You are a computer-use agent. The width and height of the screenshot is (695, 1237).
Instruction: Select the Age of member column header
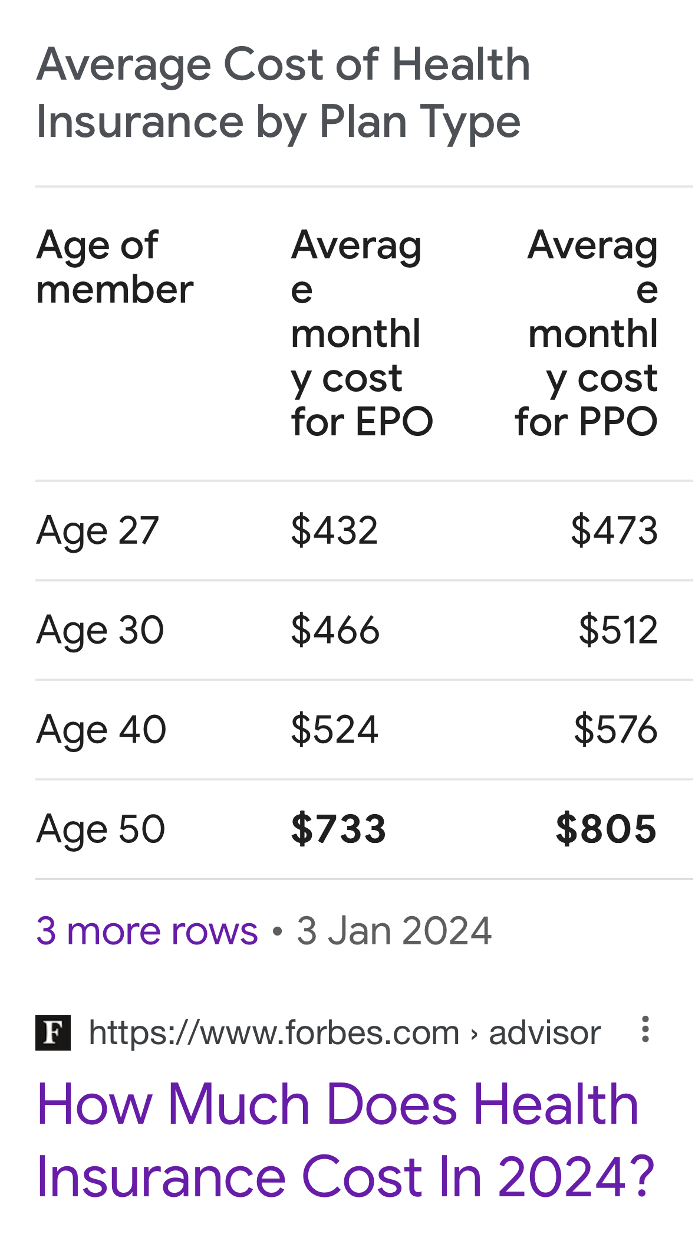[x=115, y=267]
